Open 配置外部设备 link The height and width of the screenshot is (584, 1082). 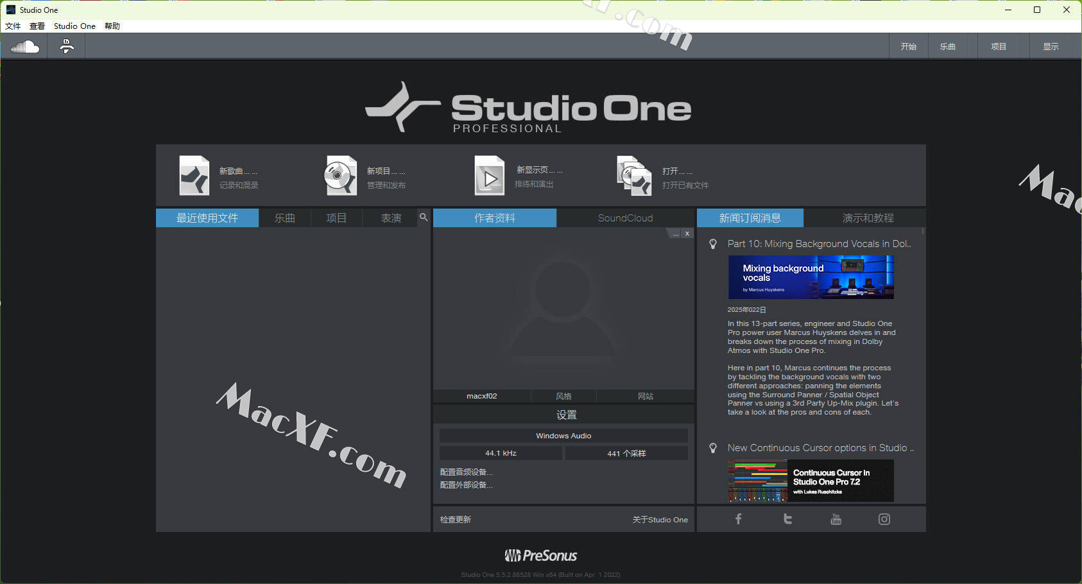466,485
